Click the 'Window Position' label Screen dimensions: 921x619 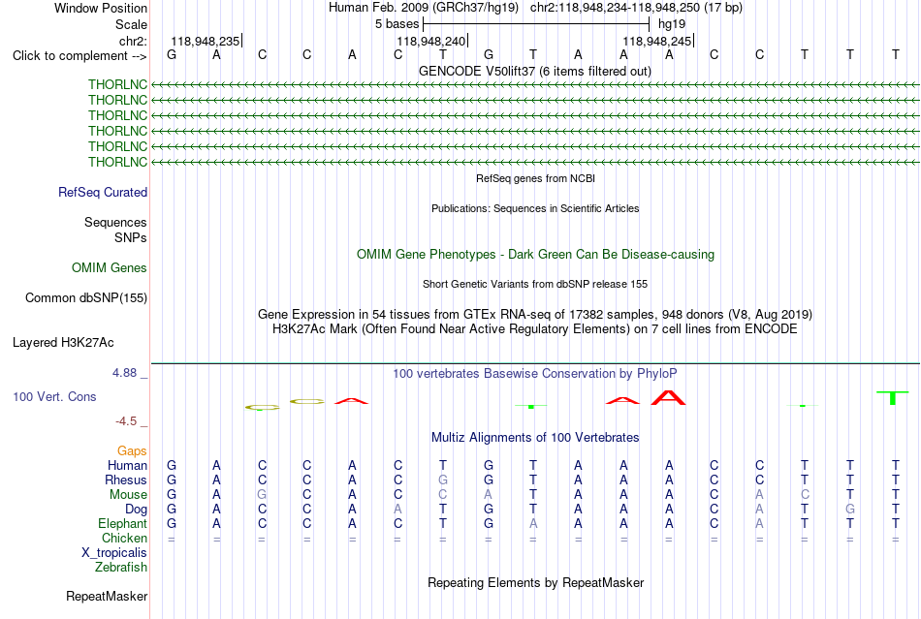click(x=101, y=8)
